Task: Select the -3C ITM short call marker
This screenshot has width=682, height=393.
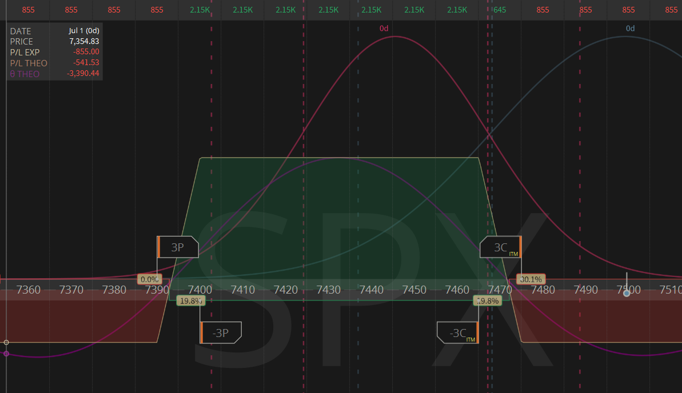Action: (x=458, y=332)
